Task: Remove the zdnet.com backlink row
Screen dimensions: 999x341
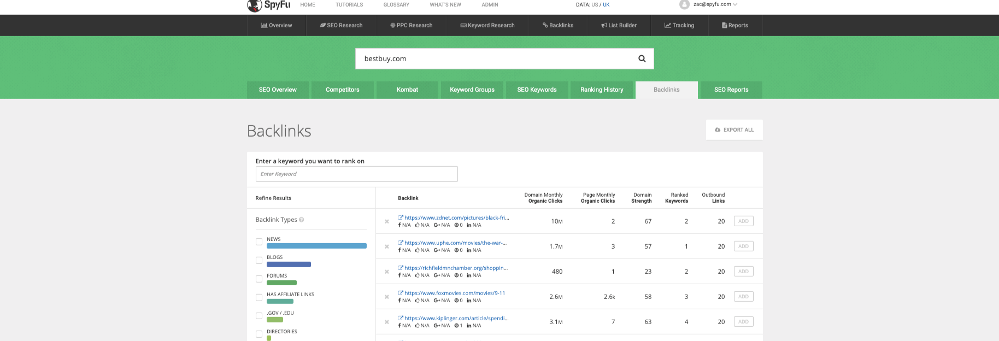Action: pos(387,221)
